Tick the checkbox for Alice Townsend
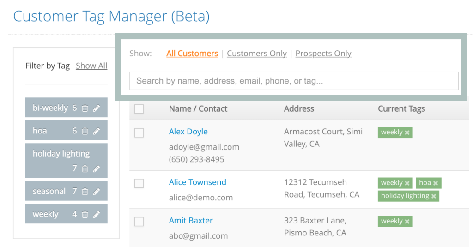Screen dimensions: 473x247 pyautogui.click(x=139, y=183)
